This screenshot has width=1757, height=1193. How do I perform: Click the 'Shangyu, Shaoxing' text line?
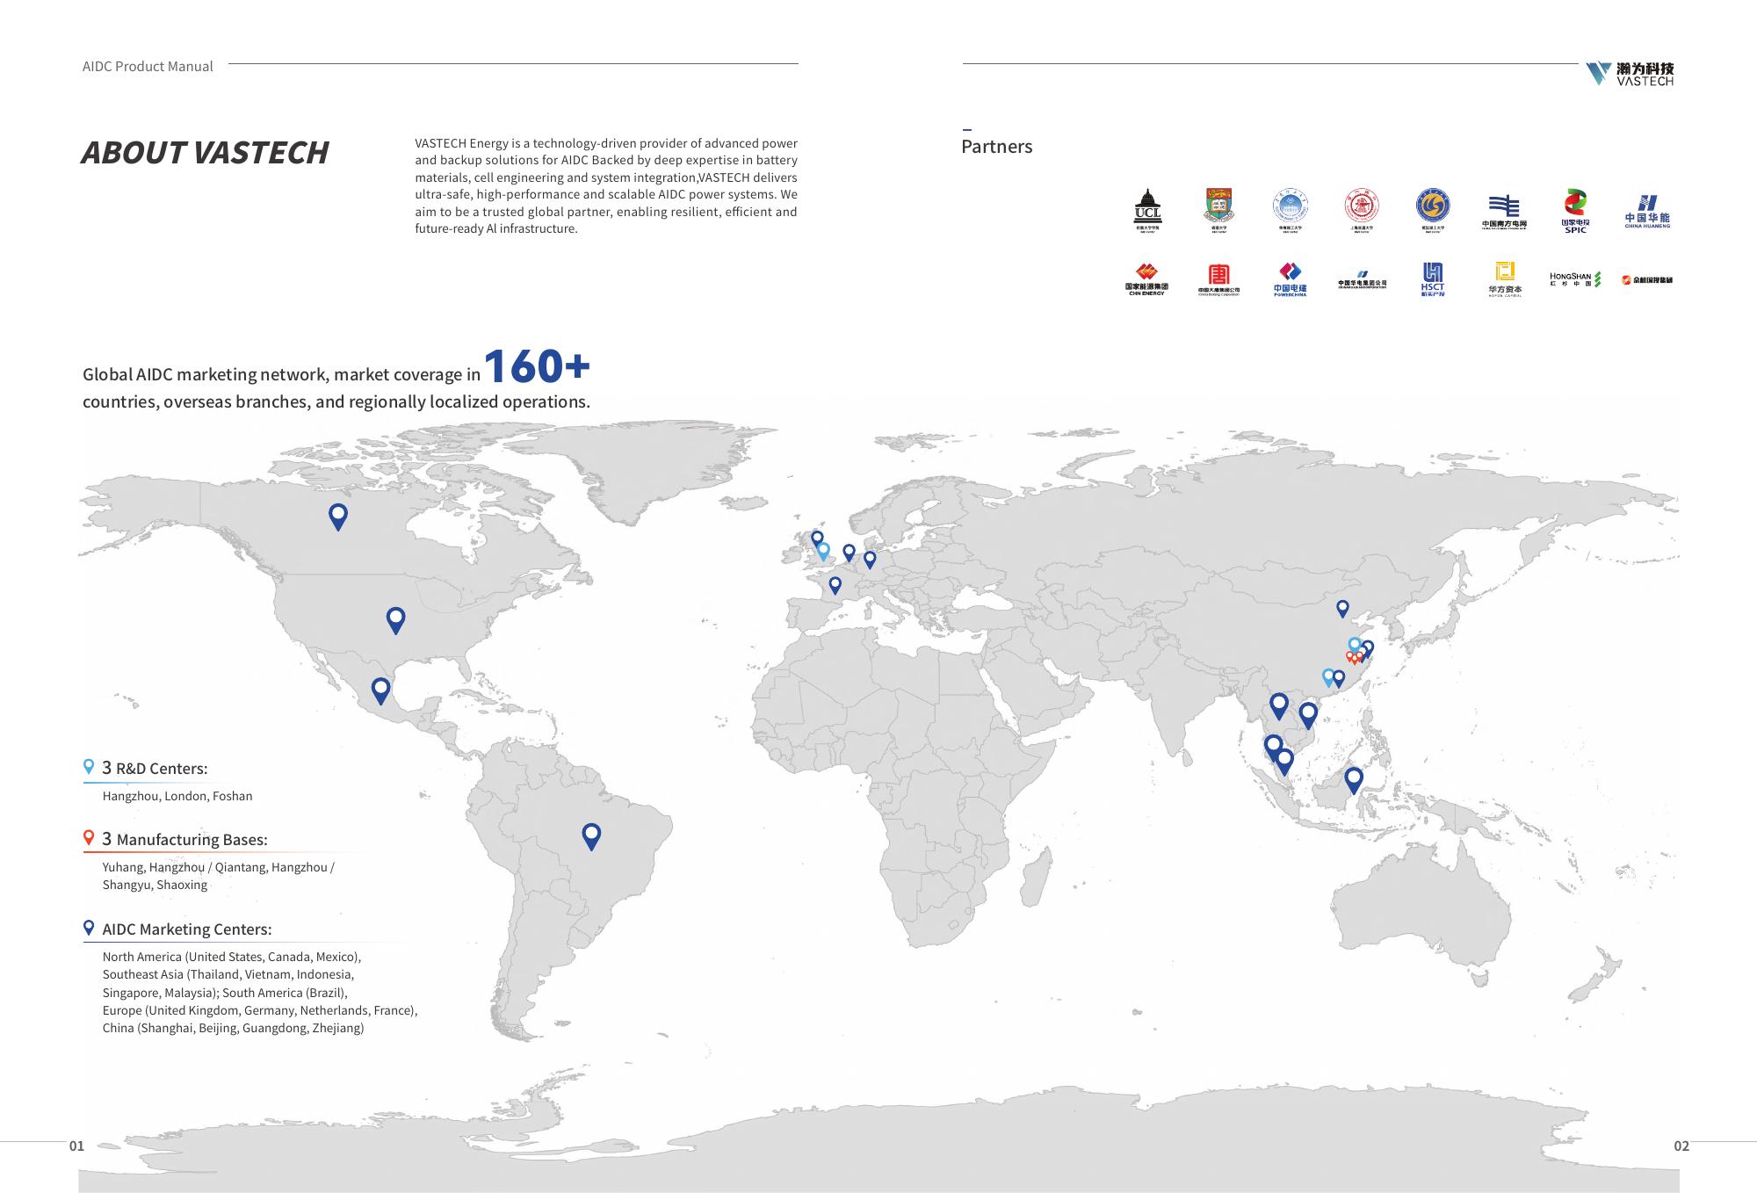155,885
